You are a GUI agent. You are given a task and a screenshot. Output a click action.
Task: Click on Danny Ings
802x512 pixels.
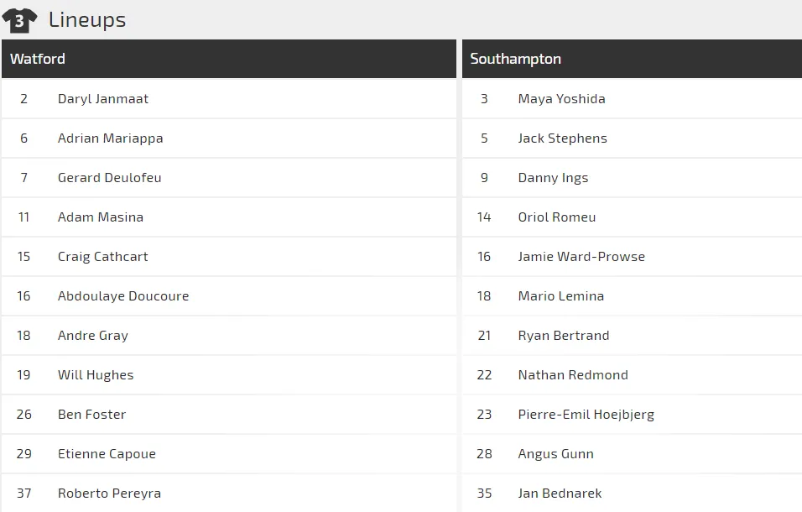tap(553, 178)
